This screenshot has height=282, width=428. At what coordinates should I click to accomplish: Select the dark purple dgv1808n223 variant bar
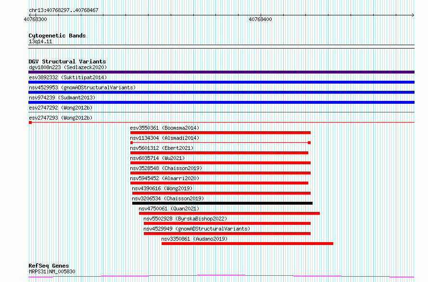pos(221,72)
